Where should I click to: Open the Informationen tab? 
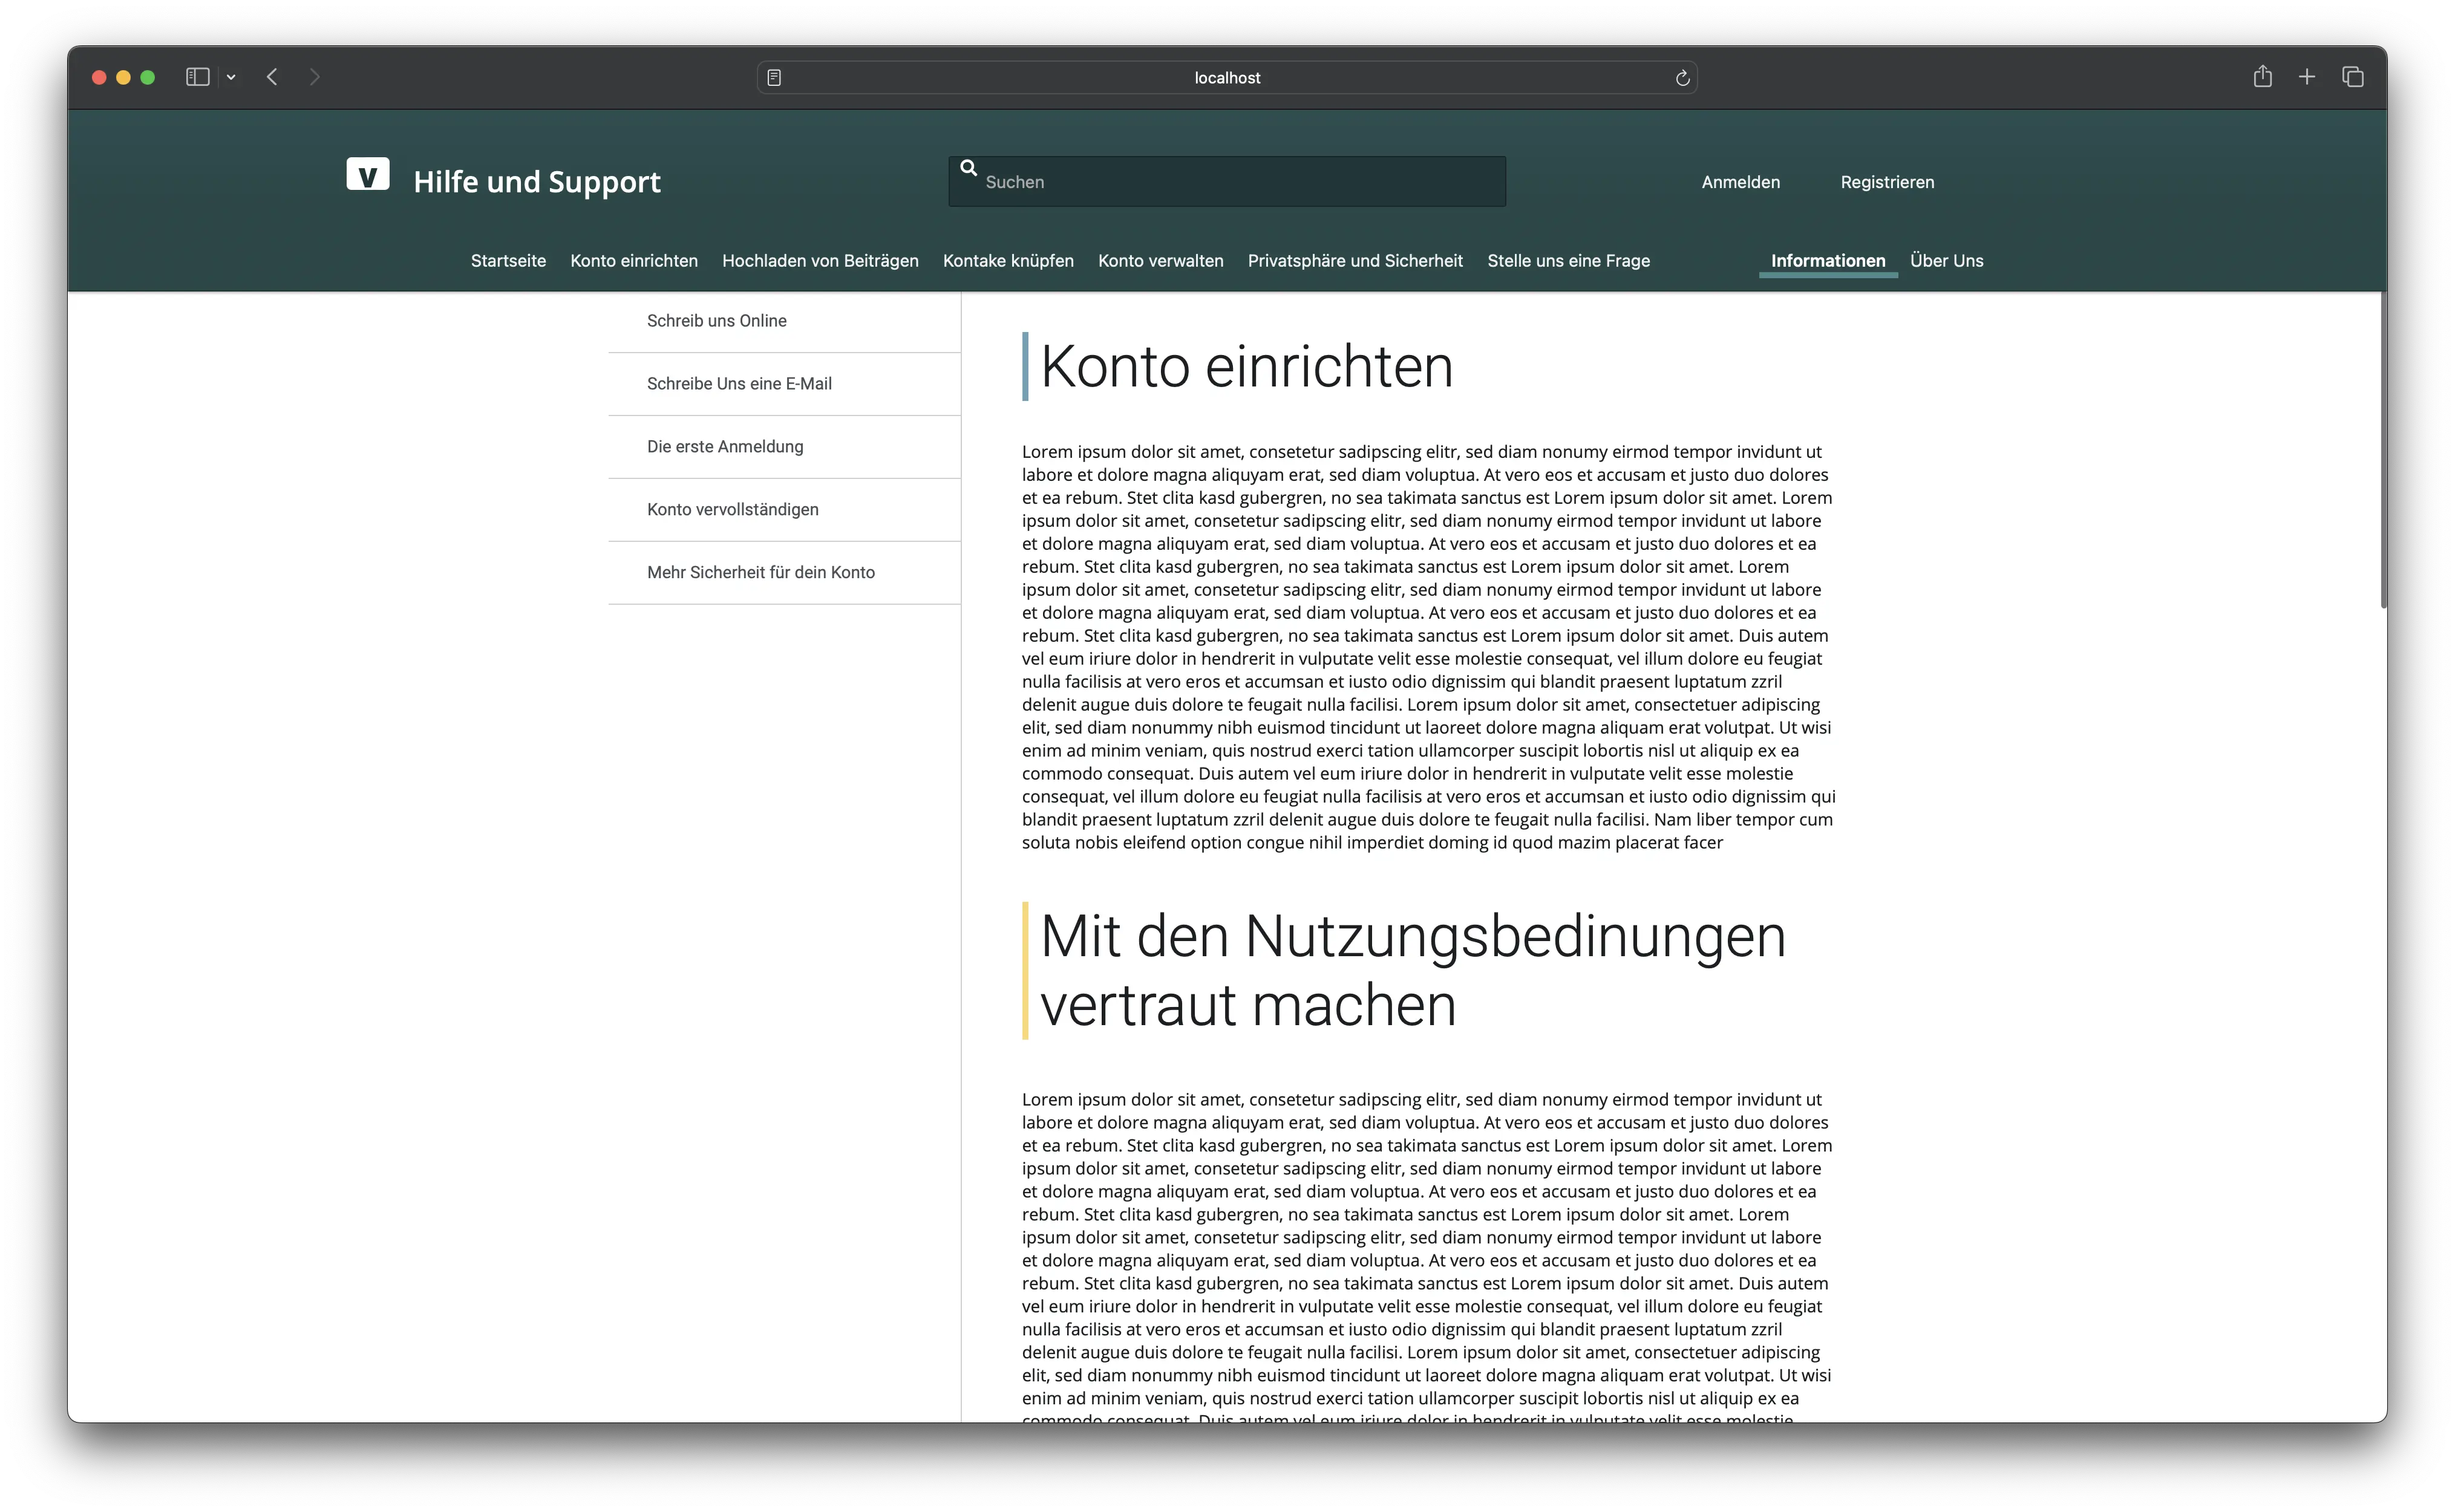pos(1827,261)
